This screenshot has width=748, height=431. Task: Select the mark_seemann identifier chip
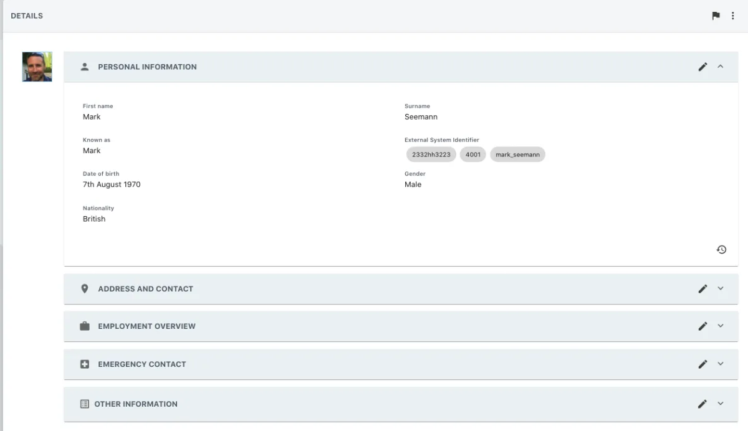[x=517, y=154]
